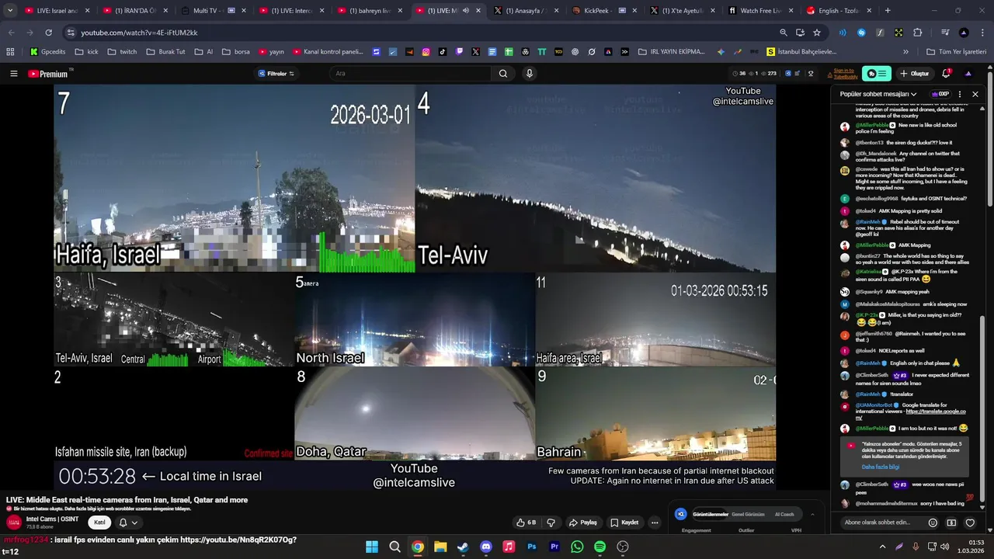
Task: Open the Intel Cams | OSINT channel avatar
Action: (14, 523)
